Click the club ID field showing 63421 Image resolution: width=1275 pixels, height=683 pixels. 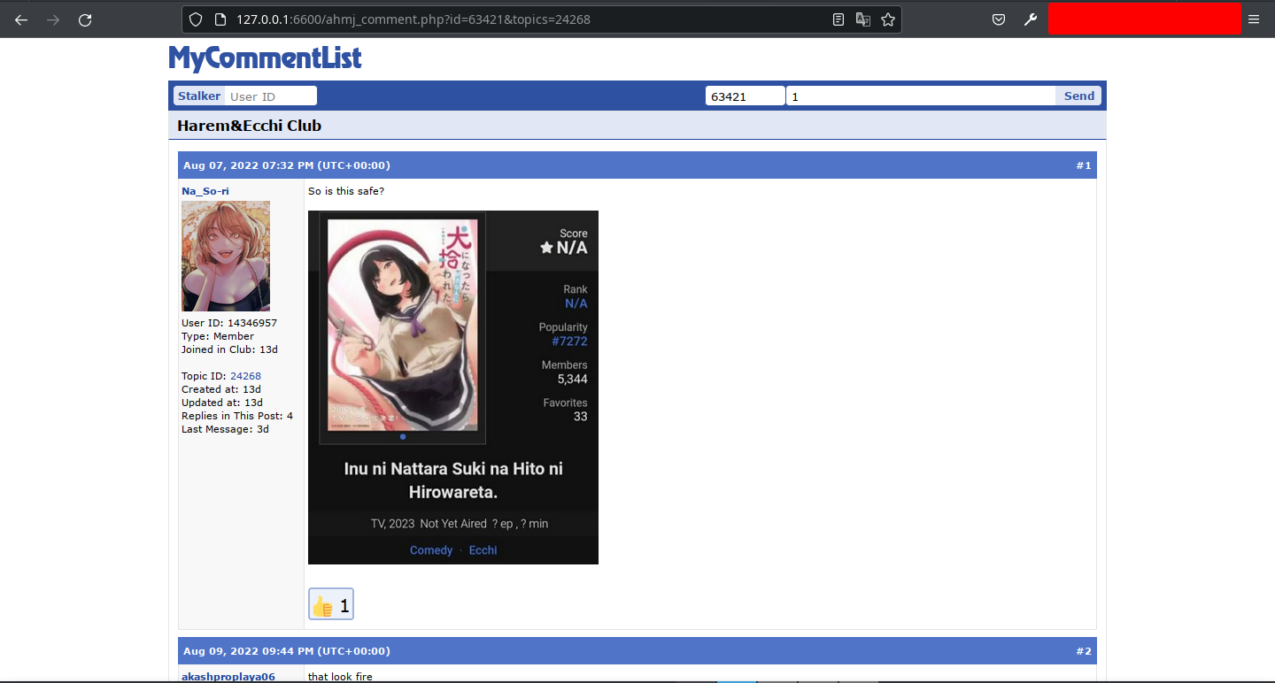(x=745, y=96)
